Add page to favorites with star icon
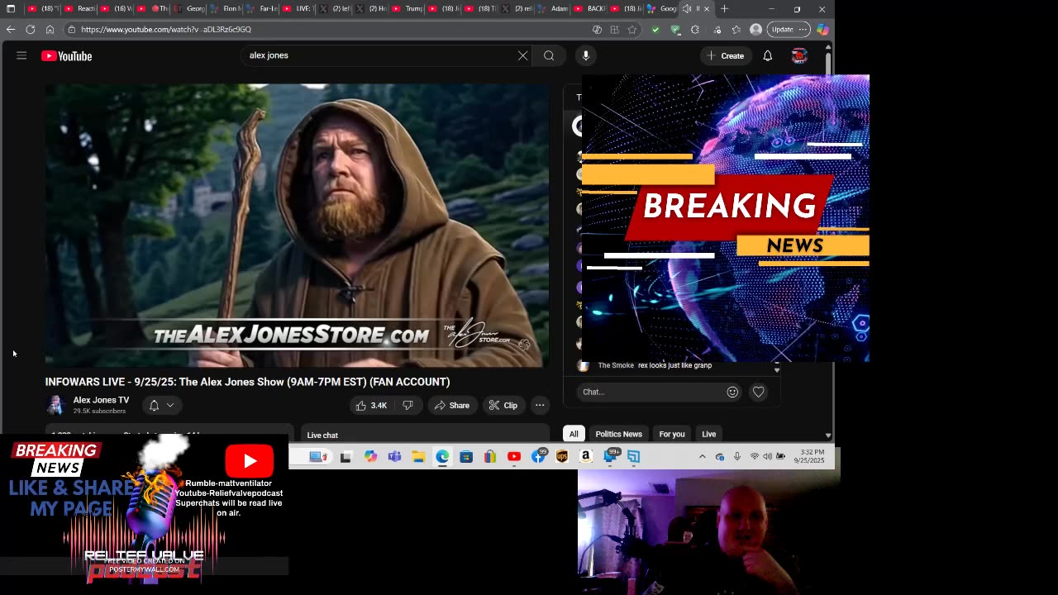Image resolution: width=1058 pixels, height=595 pixels. click(x=632, y=29)
